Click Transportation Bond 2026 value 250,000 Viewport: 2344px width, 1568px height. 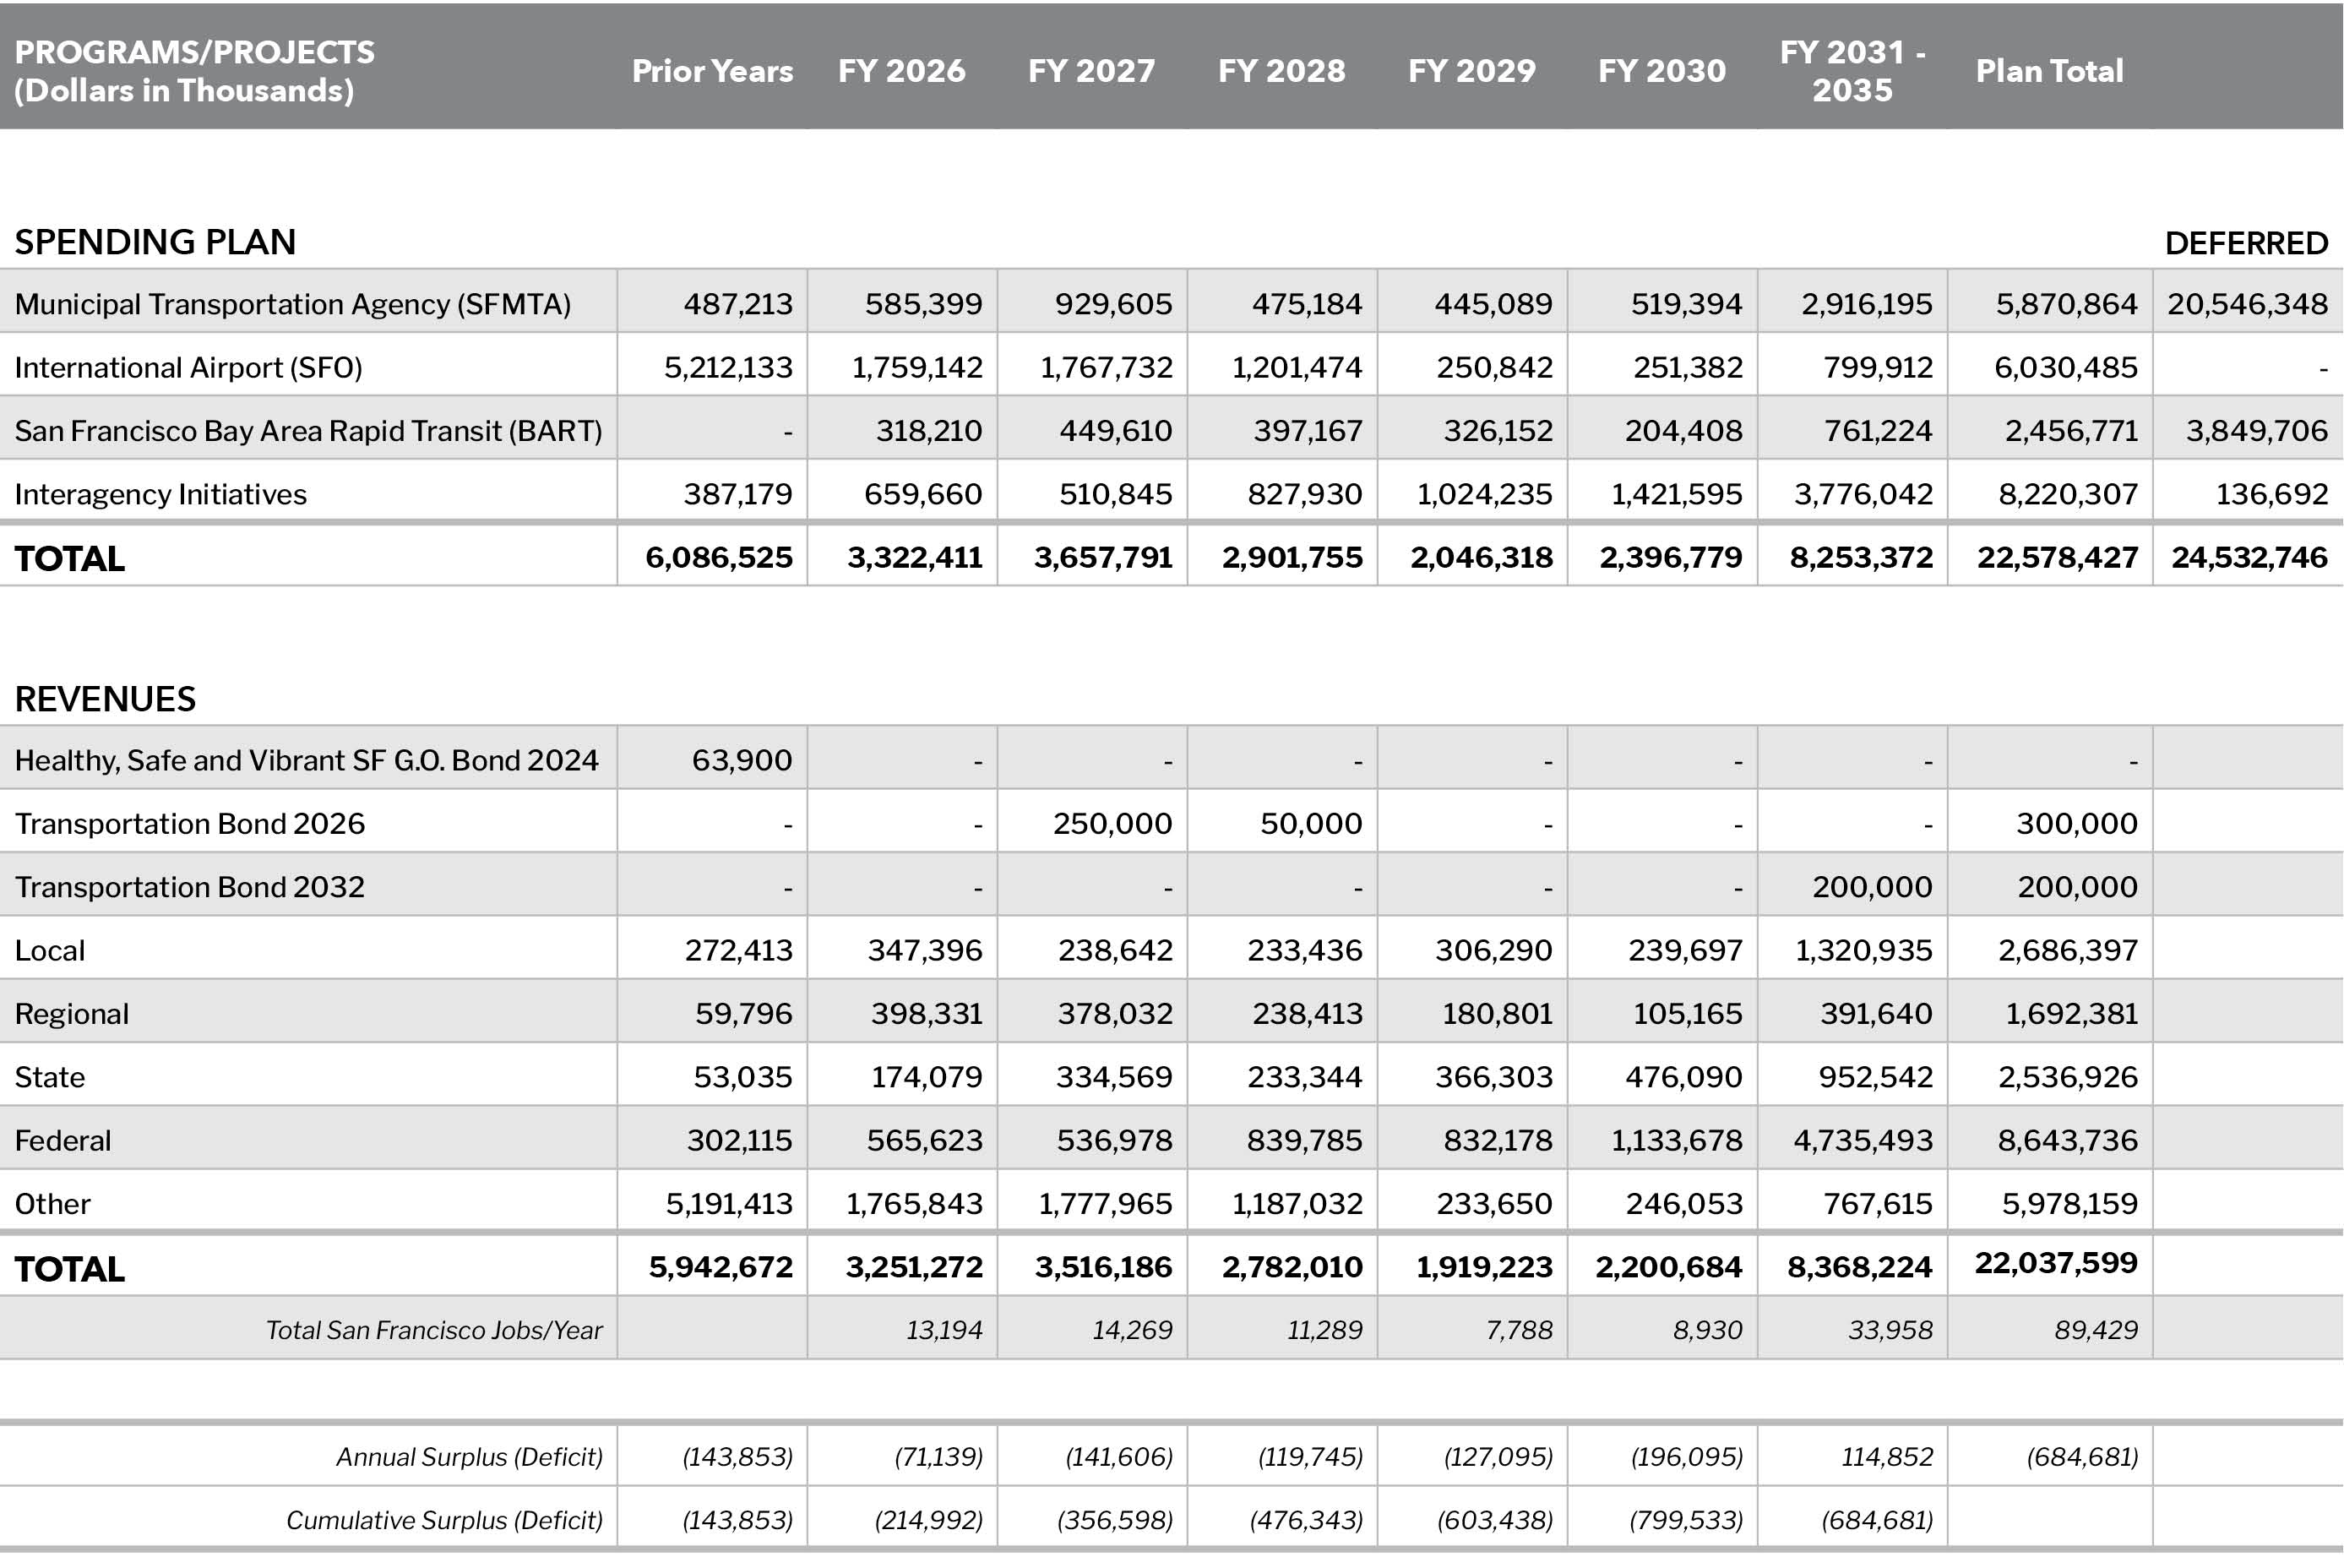tap(1112, 824)
